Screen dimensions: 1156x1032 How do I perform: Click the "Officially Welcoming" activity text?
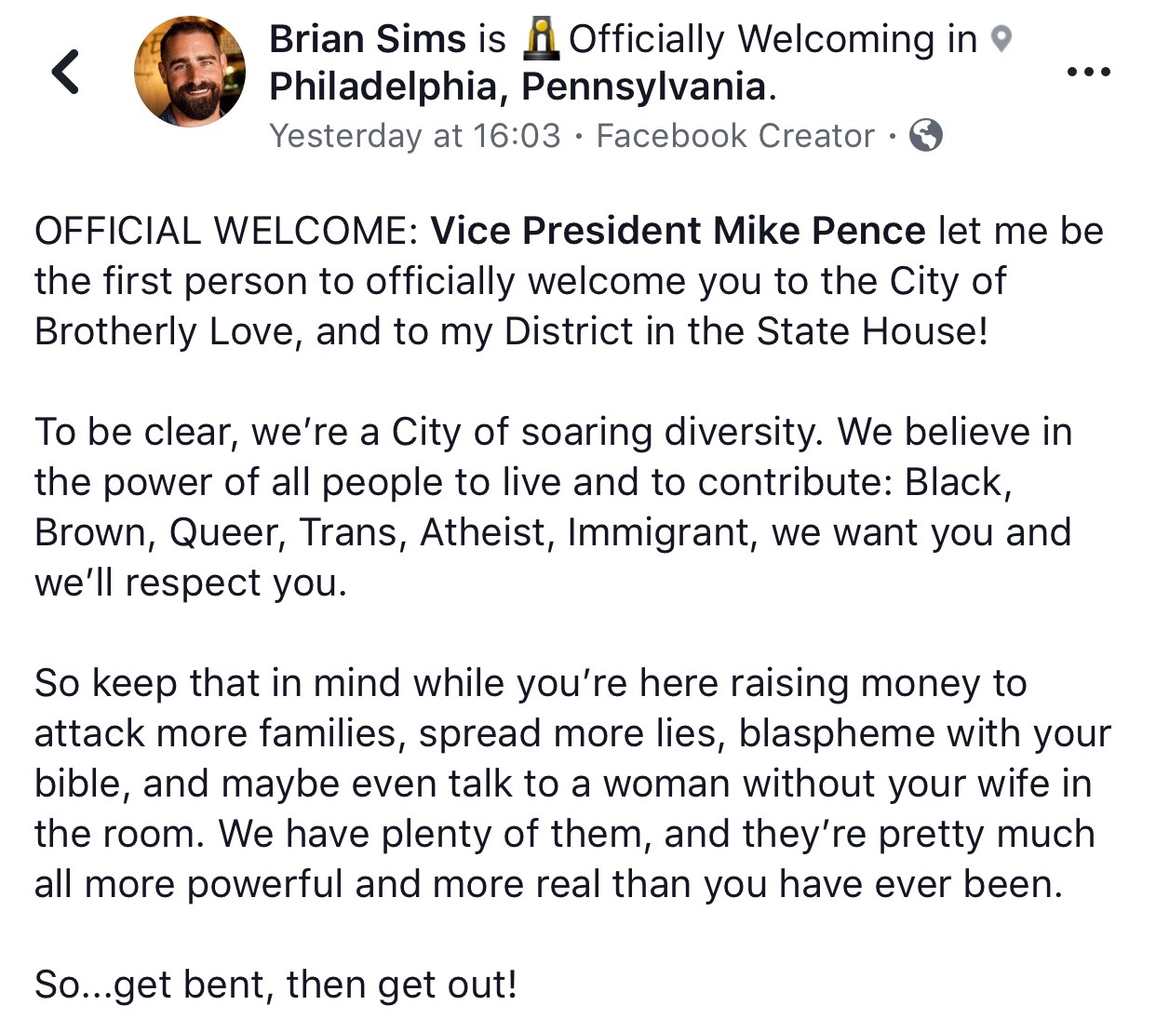[773, 39]
